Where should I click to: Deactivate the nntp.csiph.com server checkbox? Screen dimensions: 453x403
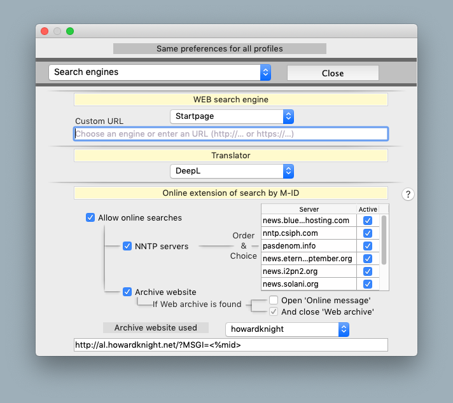point(367,233)
